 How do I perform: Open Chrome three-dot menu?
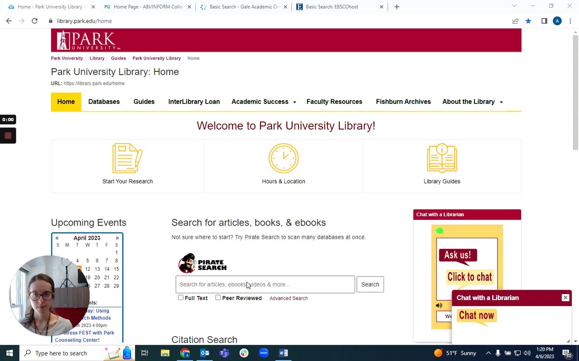[570, 21]
